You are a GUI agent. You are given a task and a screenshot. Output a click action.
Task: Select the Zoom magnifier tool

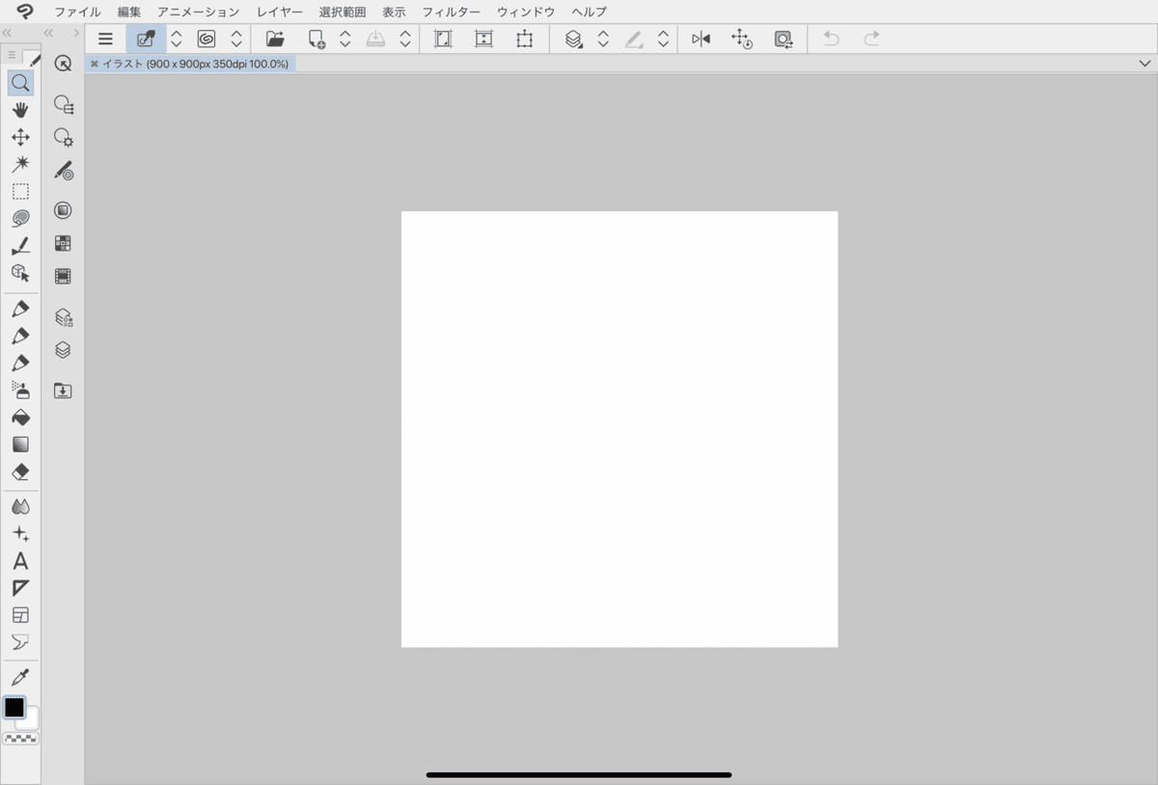pos(20,83)
